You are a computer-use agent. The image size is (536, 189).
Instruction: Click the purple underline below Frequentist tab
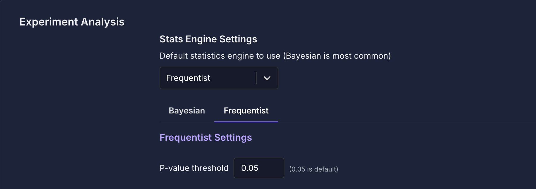[246, 121]
